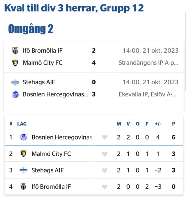Click the Stehags AIF logo in the match list

[15, 82]
